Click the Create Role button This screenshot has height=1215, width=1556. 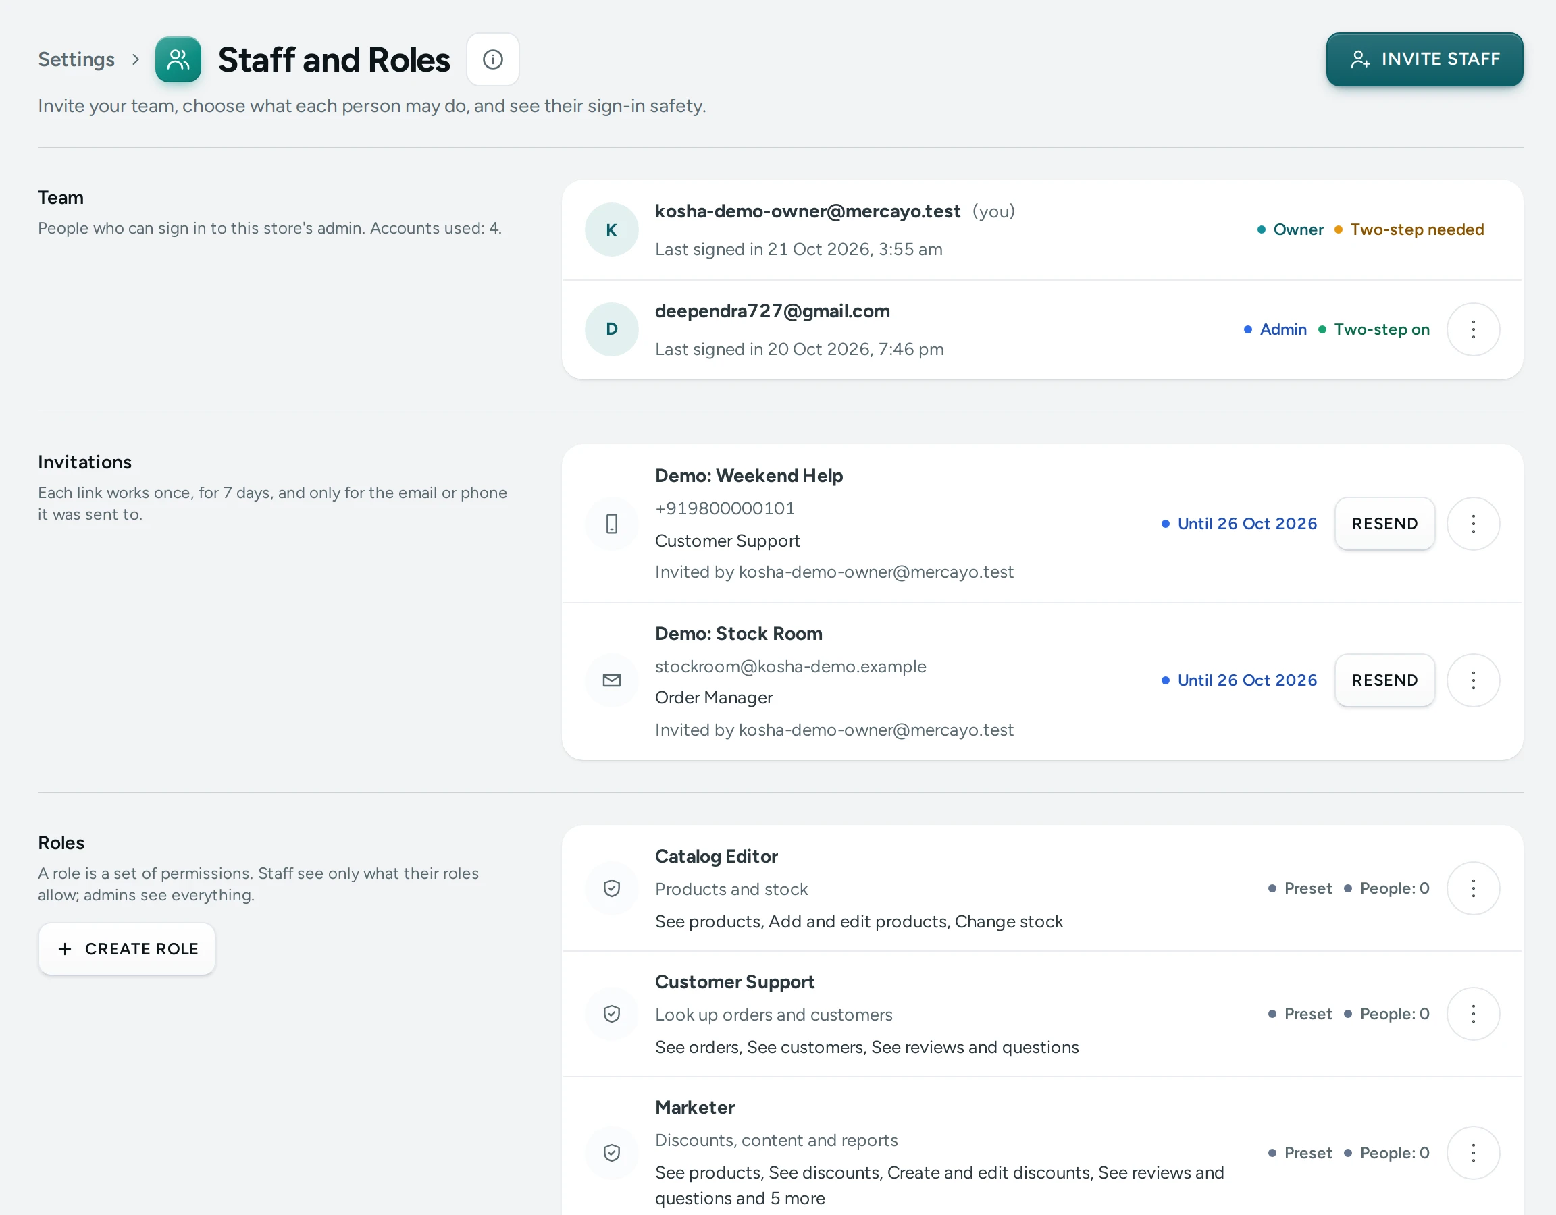(127, 948)
